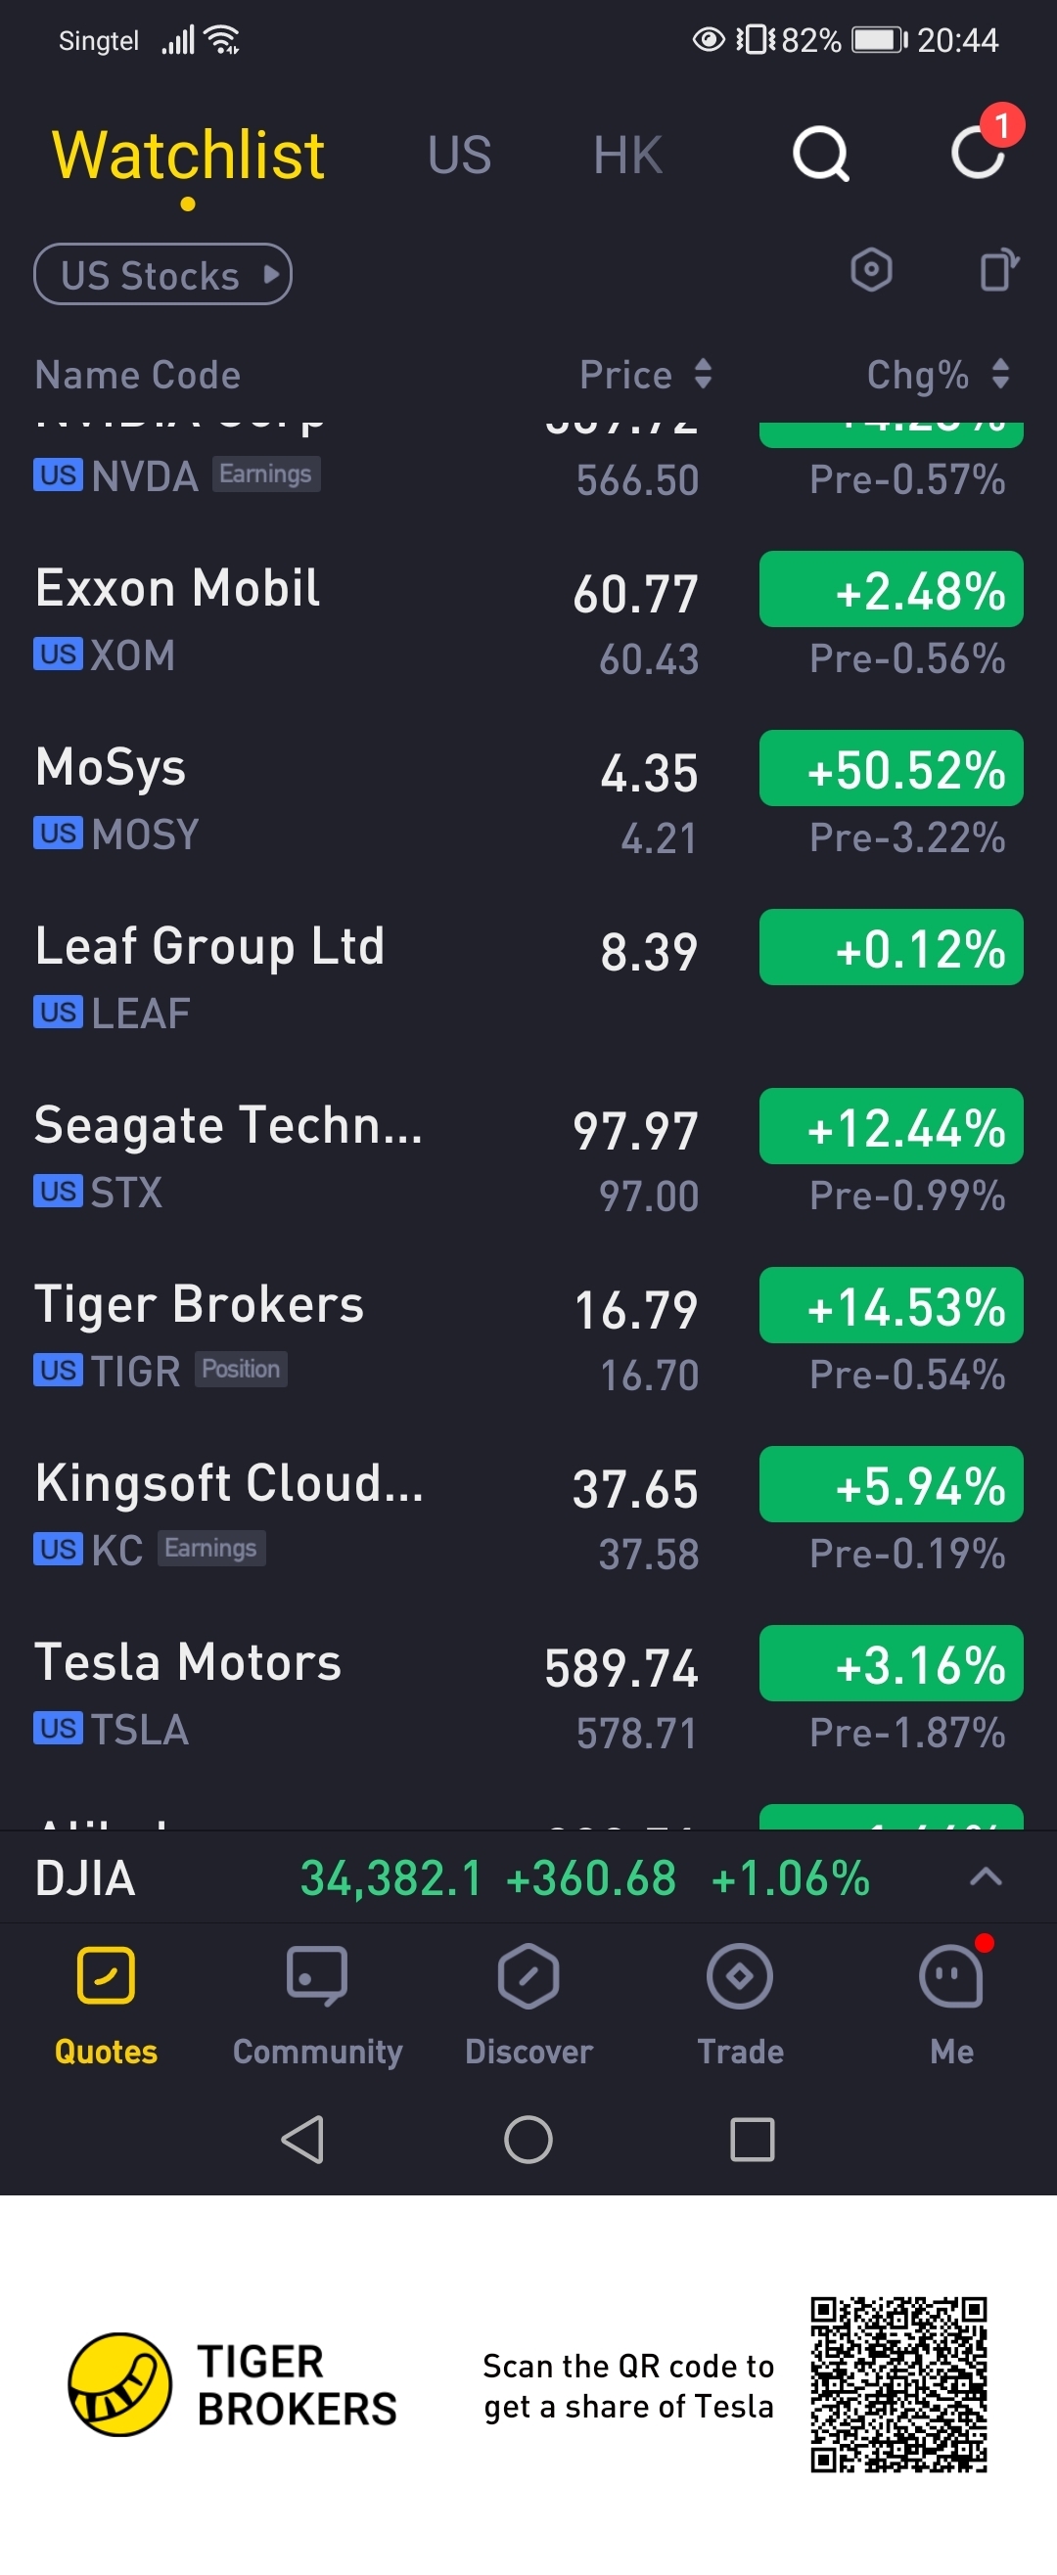
Task: Open the Discover compass icon
Action: coord(528,1975)
